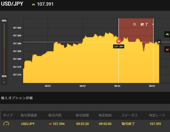Click the 107.400 price axis label
The width and height of the screenshot is (170, 132).
tap(17, 28)
